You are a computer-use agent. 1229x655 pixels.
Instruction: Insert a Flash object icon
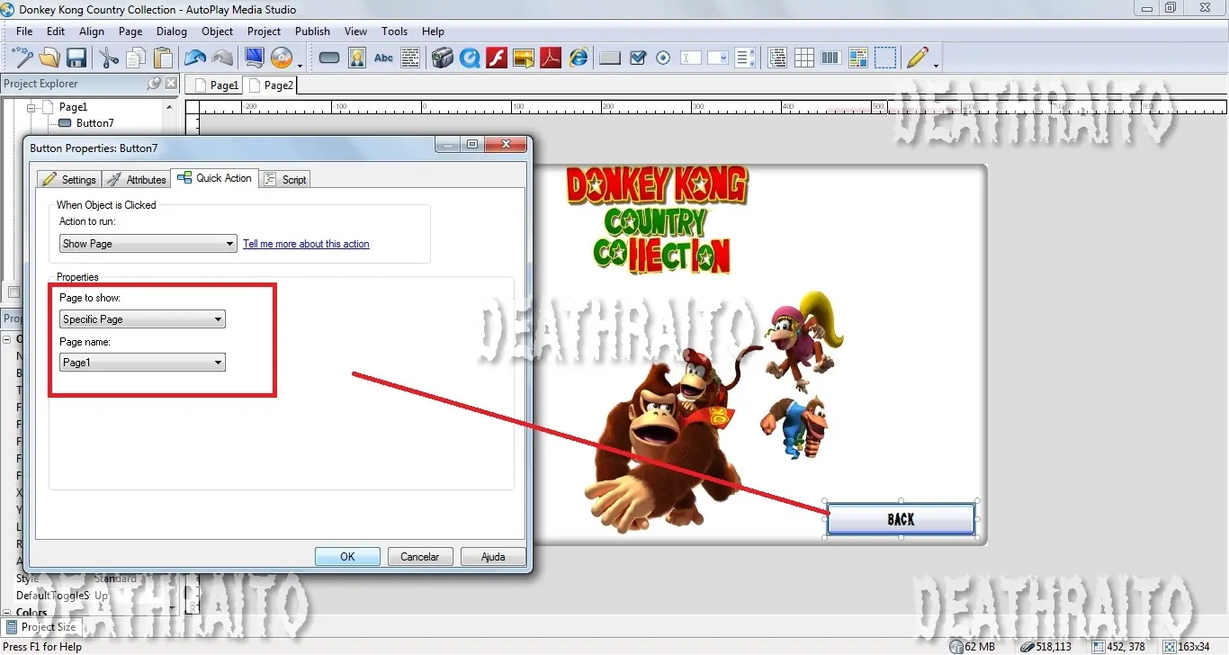497,58
